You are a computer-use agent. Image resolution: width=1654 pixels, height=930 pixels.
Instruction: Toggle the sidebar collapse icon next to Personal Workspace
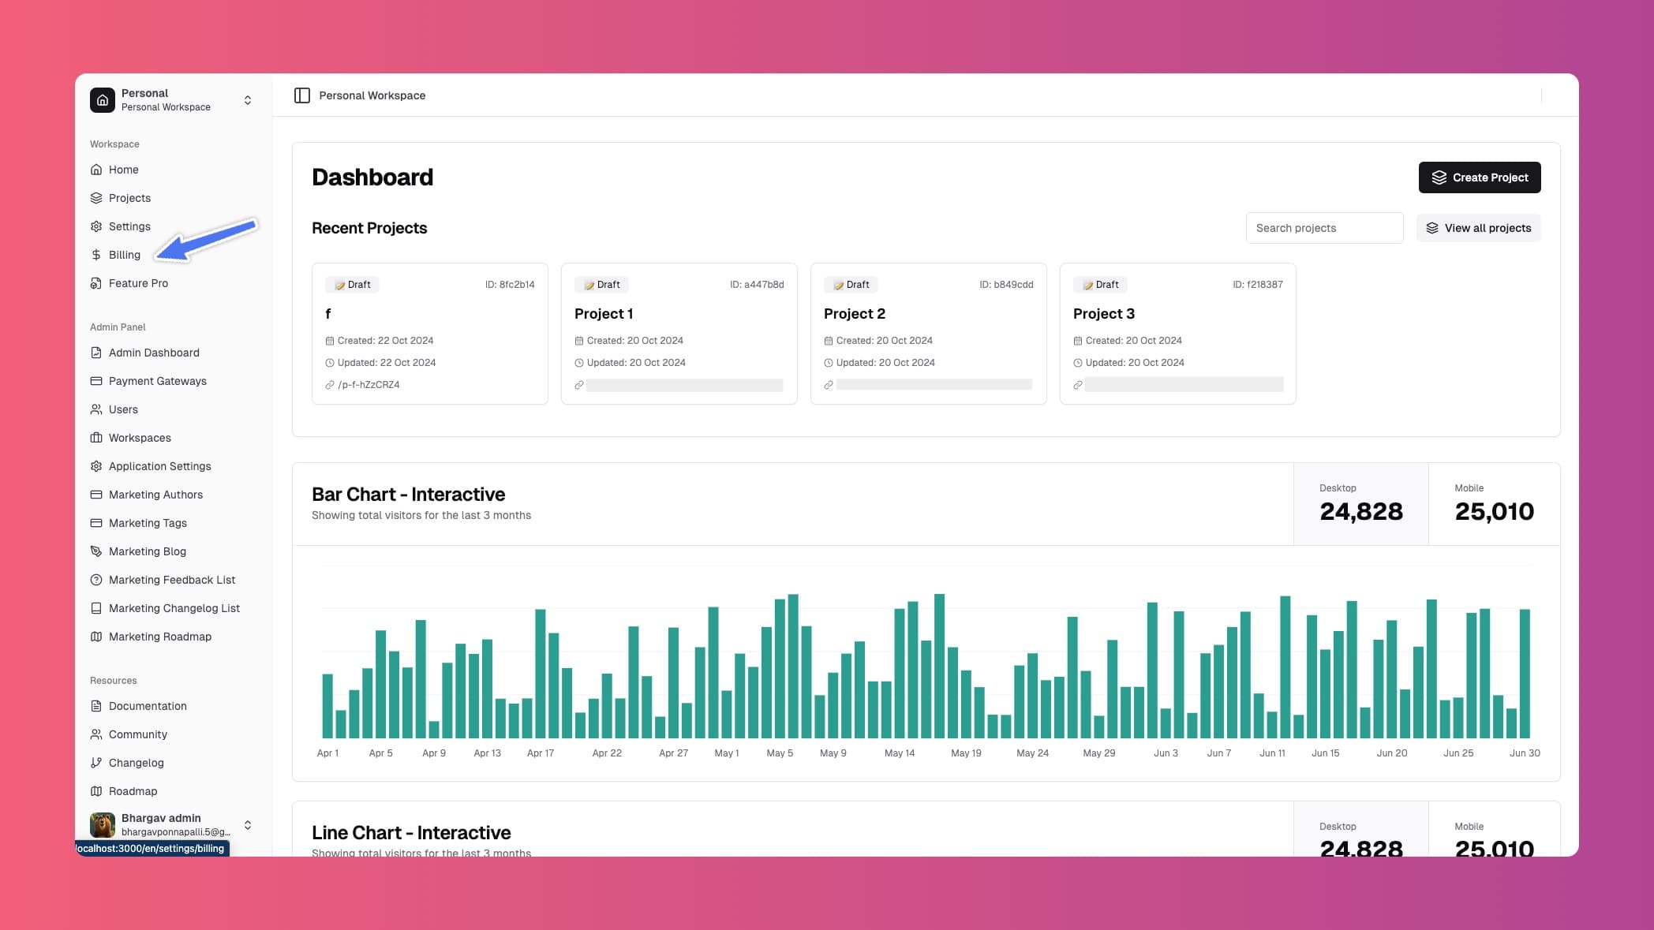pos(303,95)
